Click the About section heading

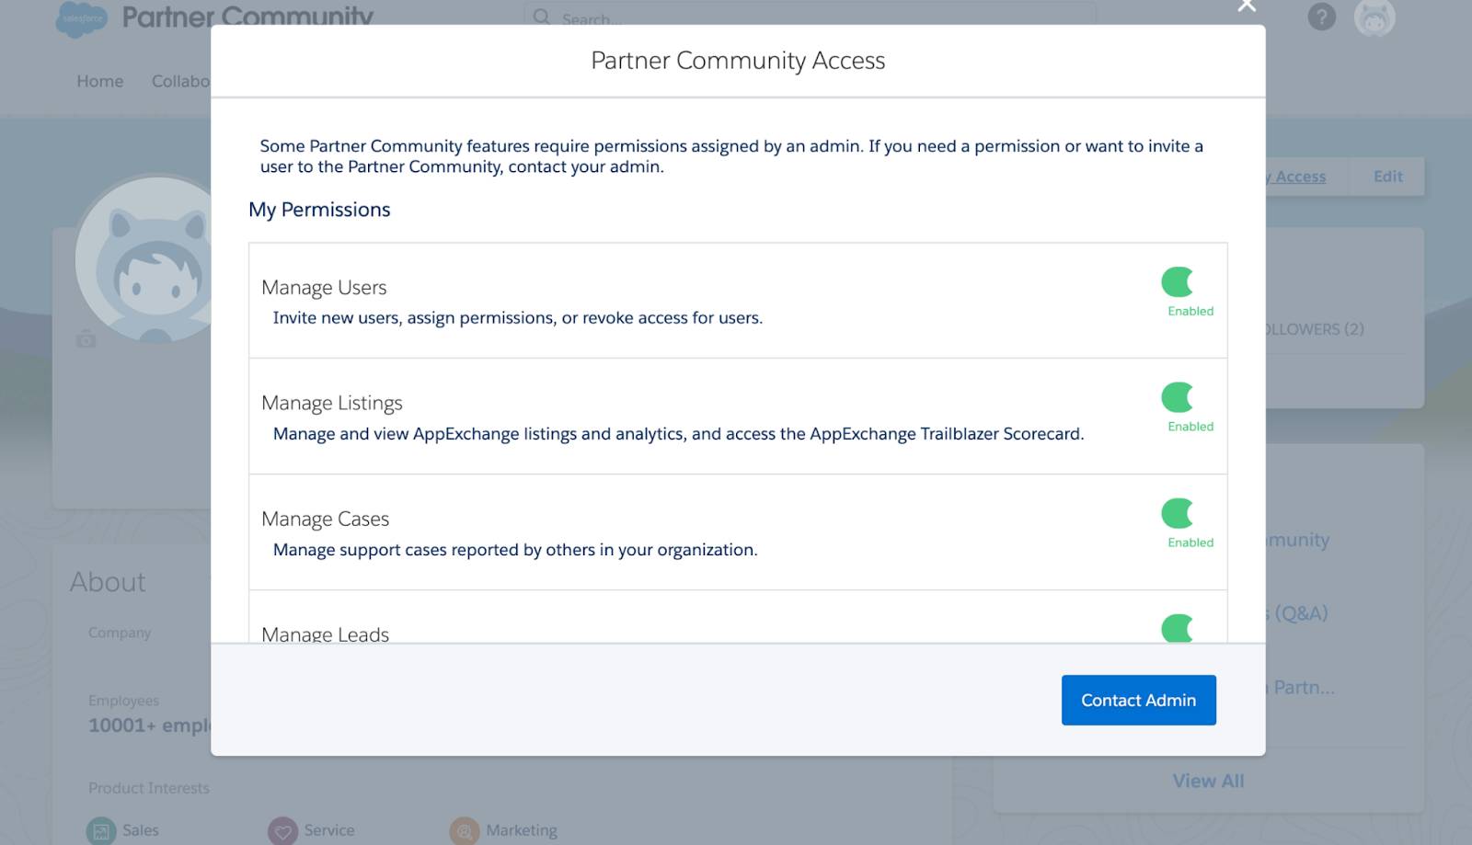(108, 582)
